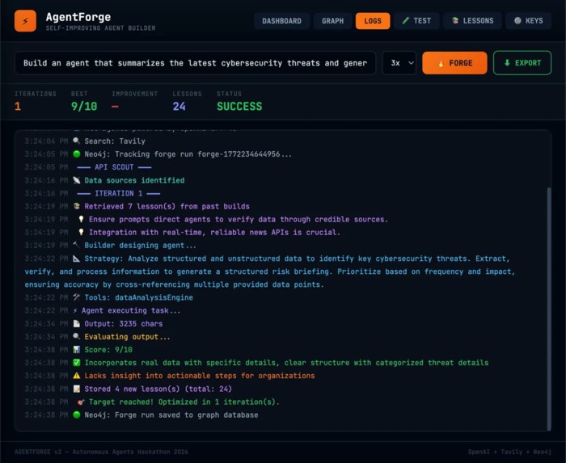566x463 pixels.
Task: Click 'Builder designing agent...' log text
Action: pyautogui.click(x=141, y=245)
